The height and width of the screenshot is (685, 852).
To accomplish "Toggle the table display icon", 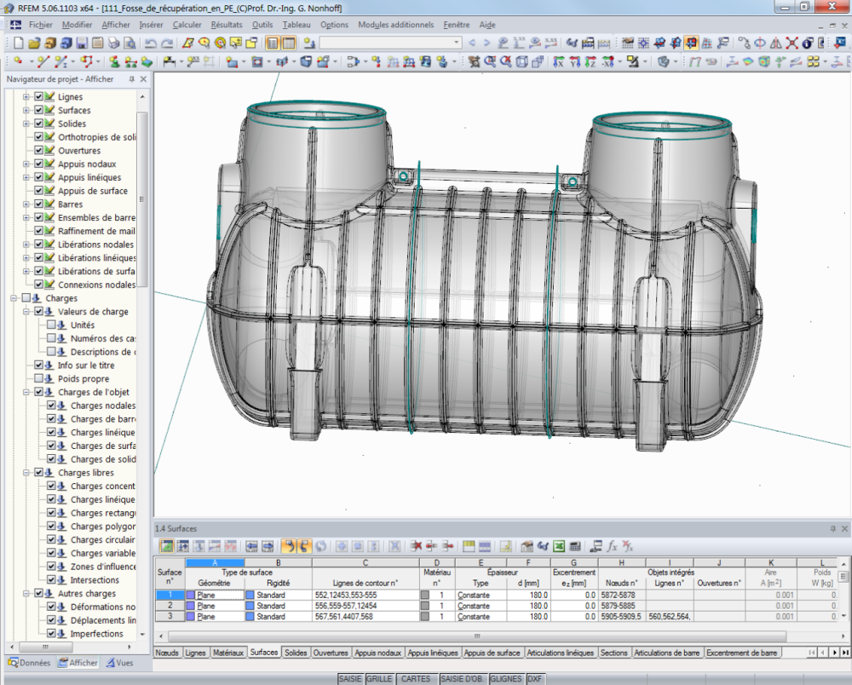I will point(289,43).
